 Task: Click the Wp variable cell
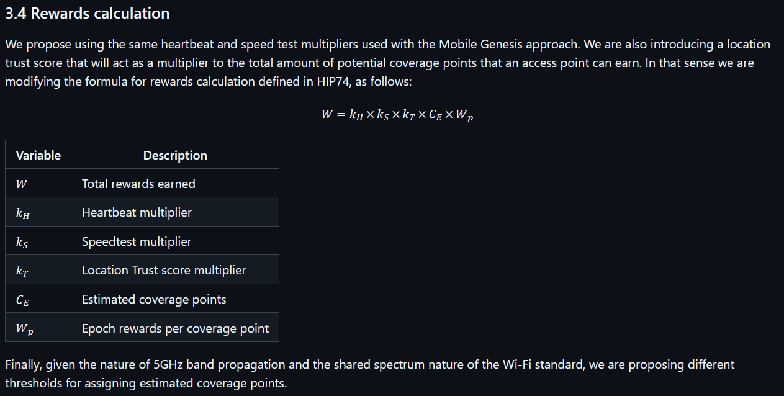(x=38, y=328)
